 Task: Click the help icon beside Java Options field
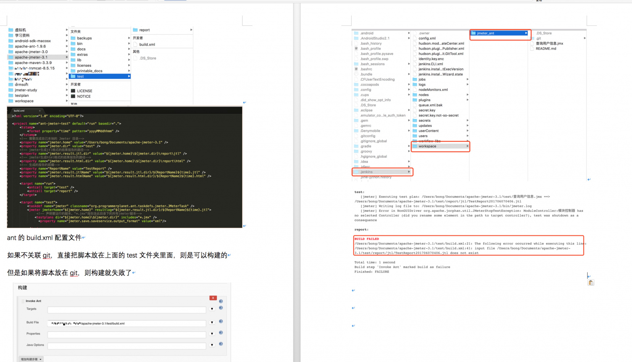(221, 344)
